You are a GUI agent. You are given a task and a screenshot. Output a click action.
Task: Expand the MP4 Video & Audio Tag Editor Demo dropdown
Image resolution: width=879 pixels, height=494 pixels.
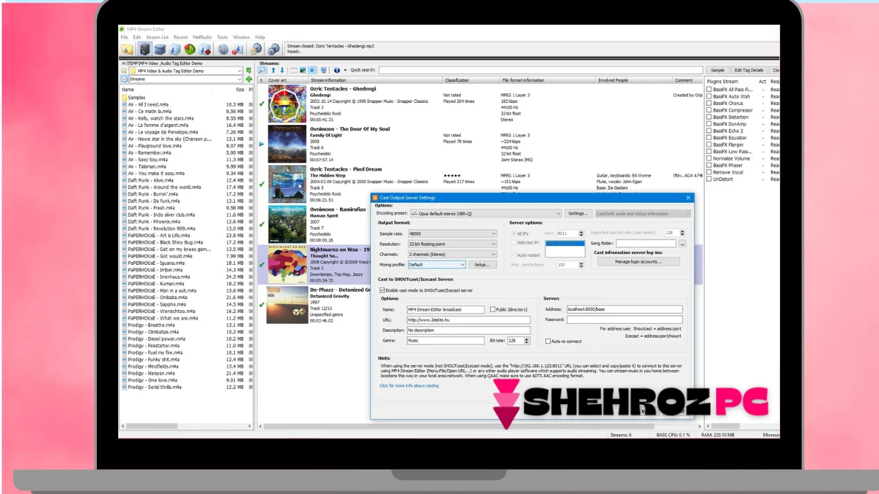239,71
